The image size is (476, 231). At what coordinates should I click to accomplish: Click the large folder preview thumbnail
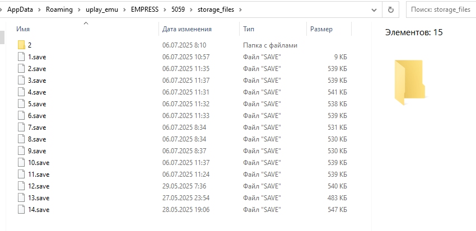point(409,82)
